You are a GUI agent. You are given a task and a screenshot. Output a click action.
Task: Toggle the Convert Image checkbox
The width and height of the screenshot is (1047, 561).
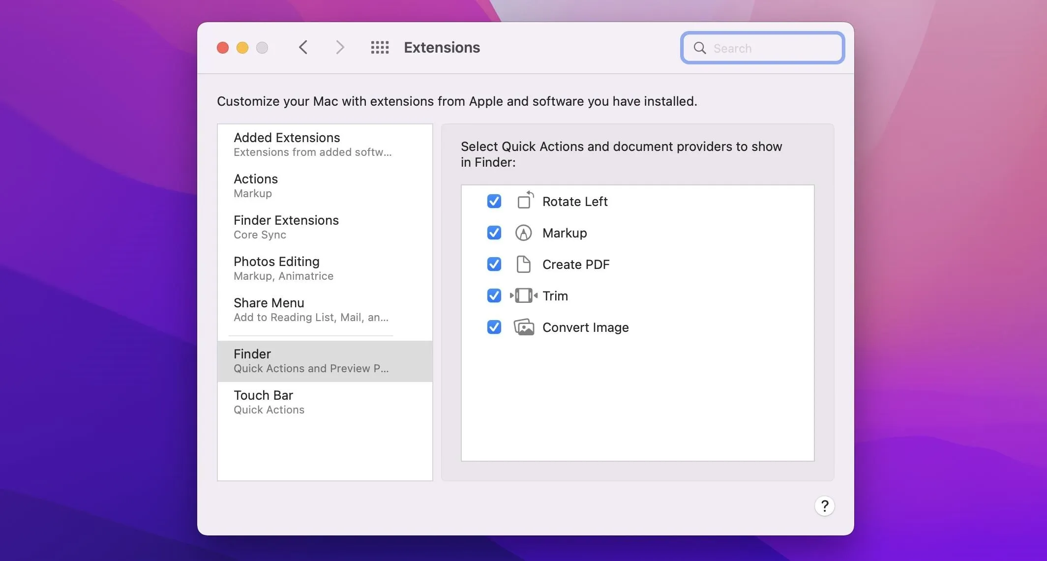pos(494,327)
